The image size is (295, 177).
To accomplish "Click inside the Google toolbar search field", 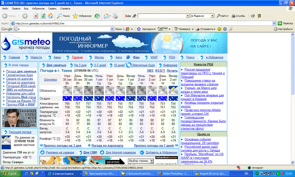I will (x=65, y=29).
